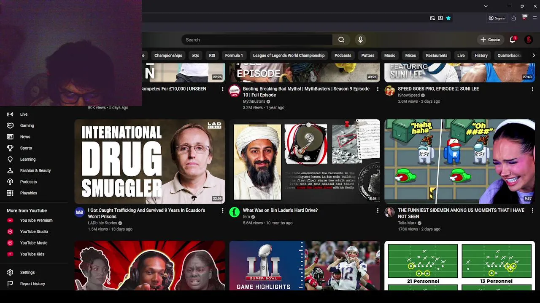Open YouTube Settings in sidebar
The width and height of the screenshot is (540, 303).
click(27, 272)
